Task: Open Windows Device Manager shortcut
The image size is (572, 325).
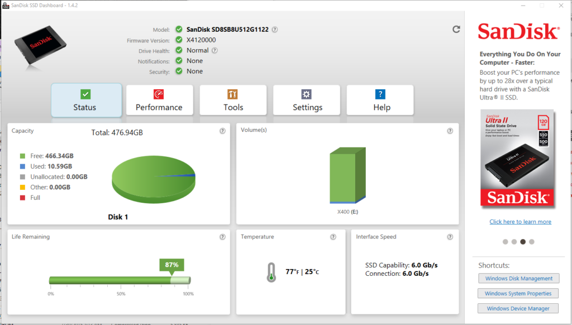Action: click(518, 308)
